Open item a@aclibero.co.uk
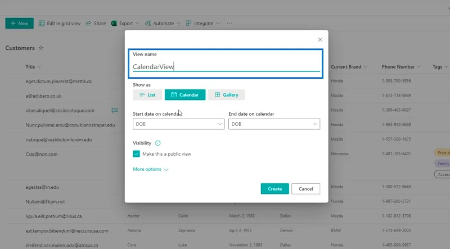The height and width of the screenshot is (249, 450). [44, 96]
